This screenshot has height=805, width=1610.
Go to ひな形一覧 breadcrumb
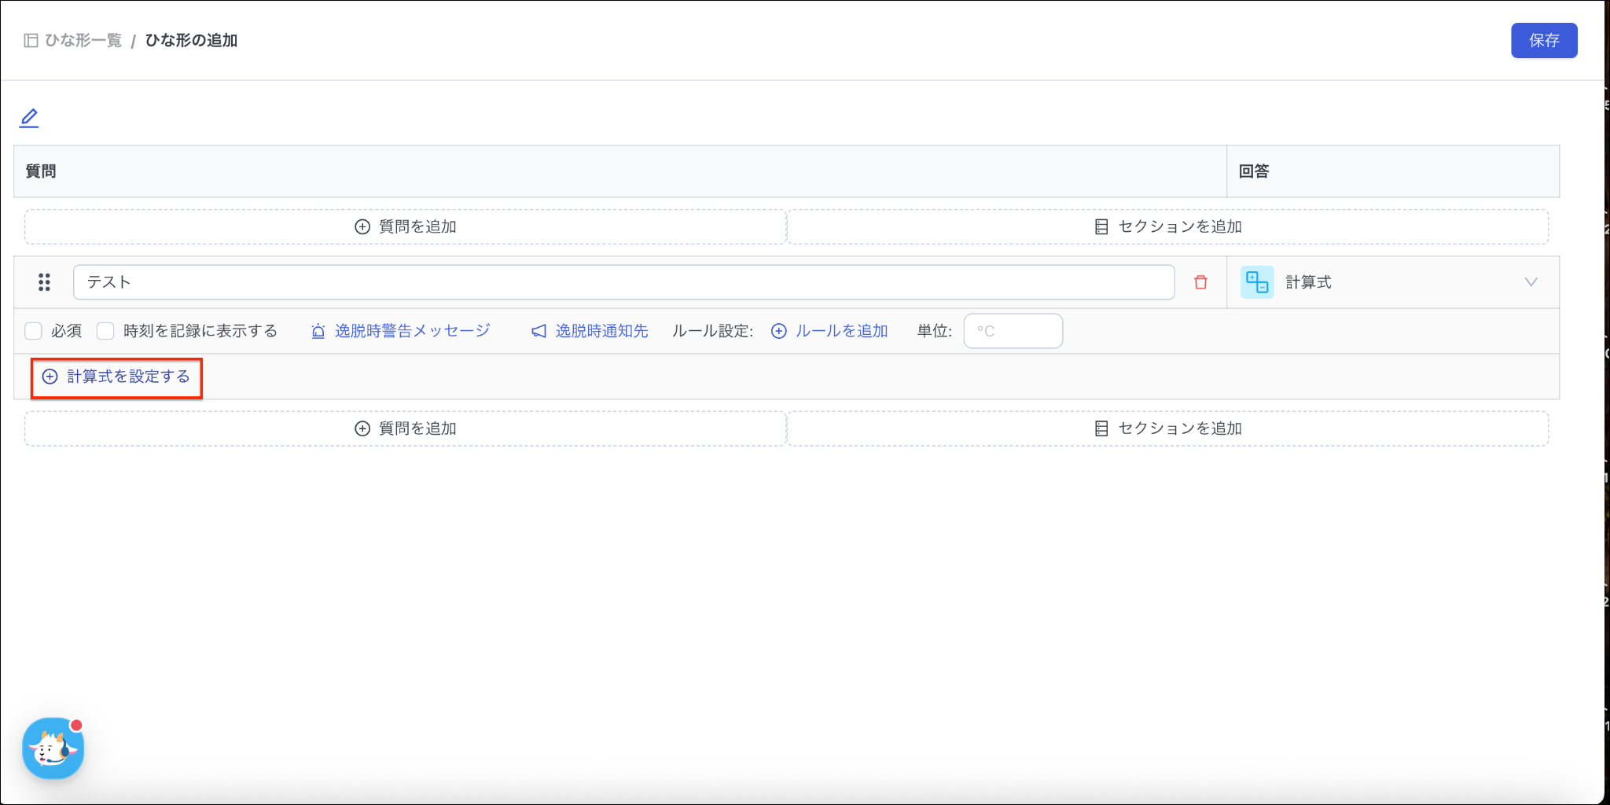point(83,41)
